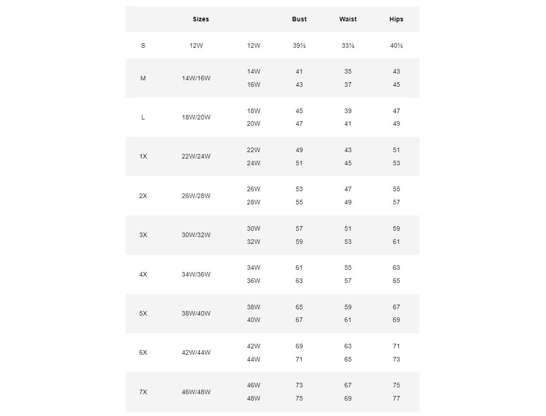Click the 18W/20W size range cell
Image resolution: width=546 pixels, height=416 pixels.
point(196,117)
